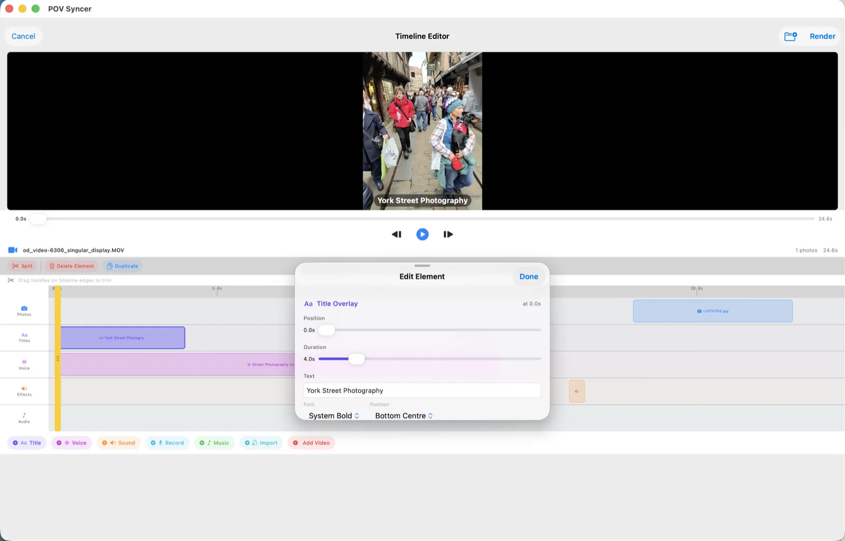Click the York Street Photography overlay in preview

click(422, 201)
